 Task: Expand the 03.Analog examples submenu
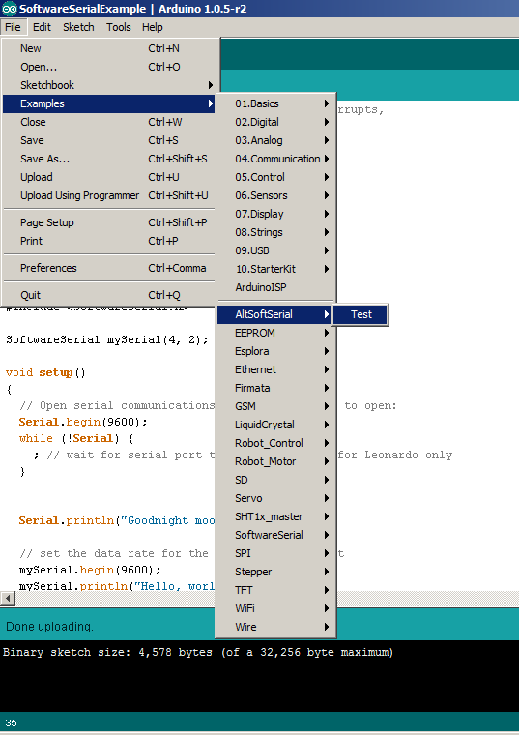(x=276, y=140)
